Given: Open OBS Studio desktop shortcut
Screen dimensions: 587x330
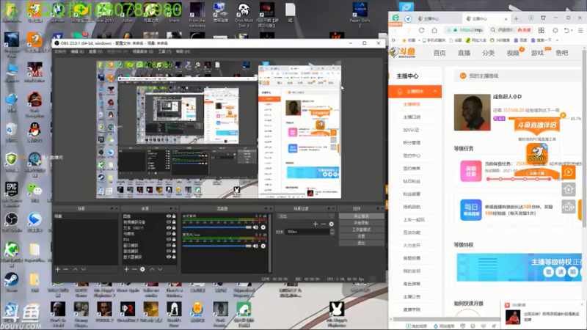Looking at the screenshot, I should (x=11, y=221).
